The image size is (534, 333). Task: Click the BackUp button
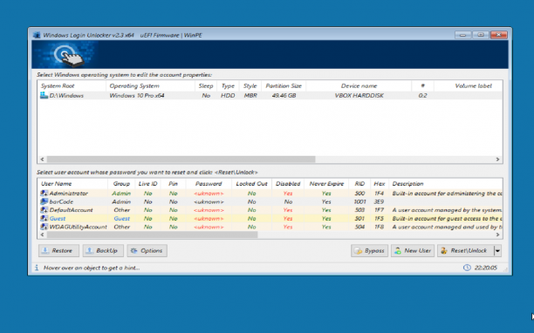pos(103,251)
